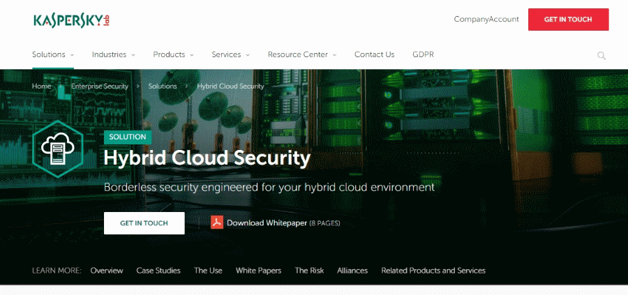Viewport: 628px width, 295px height.
Task: Open Solutions breadcrumb link
Action: (x=163, y=86)
